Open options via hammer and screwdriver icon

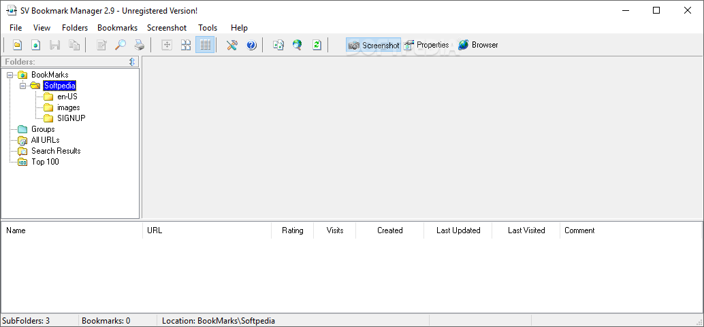[x=231, y=45]
